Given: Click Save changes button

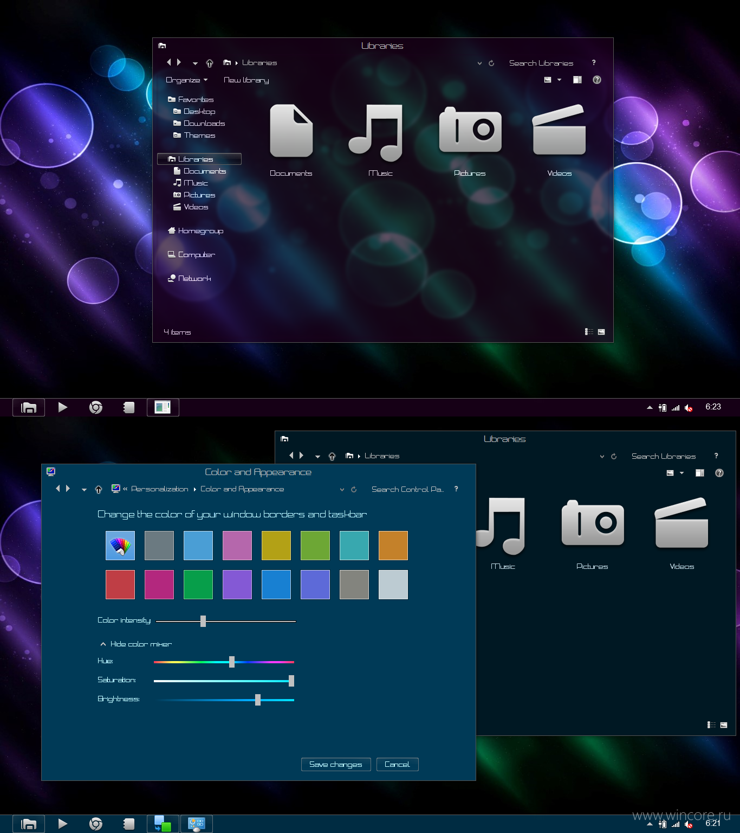Looking at the screenshot, I should click(336, 764).
